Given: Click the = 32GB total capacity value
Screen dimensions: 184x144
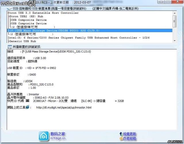Looking at the screenshot, I should pyautogui.click(x=119, y=101).
